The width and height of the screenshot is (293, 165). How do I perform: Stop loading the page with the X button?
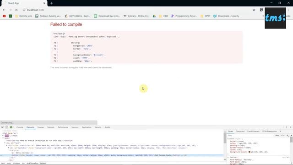tap(16, 10)
